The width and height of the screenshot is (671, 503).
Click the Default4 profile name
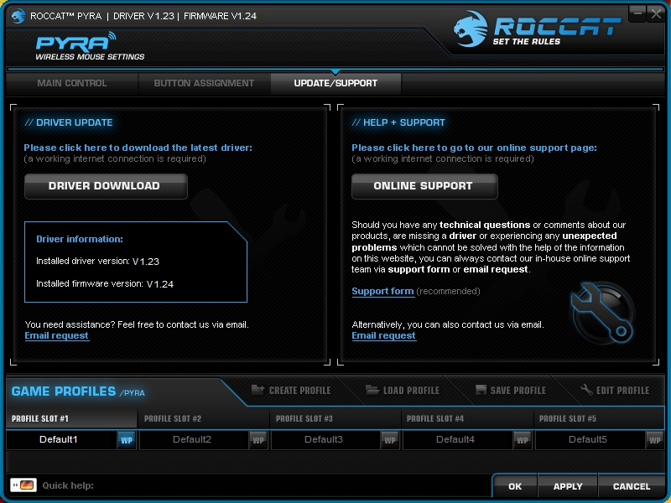point(455,439)
